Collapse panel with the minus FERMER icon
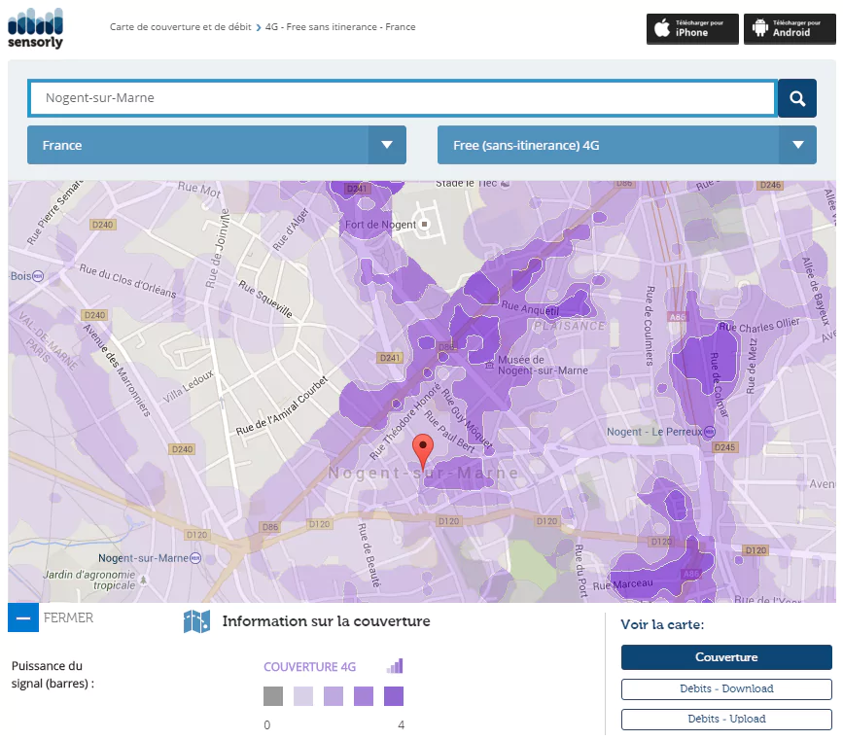The height and width of the screenshot is (740, 843). click(23, 617)
